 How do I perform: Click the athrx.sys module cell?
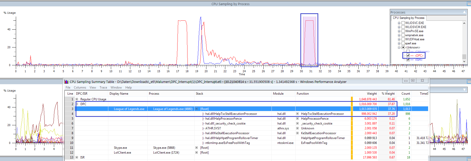(283, 128)
